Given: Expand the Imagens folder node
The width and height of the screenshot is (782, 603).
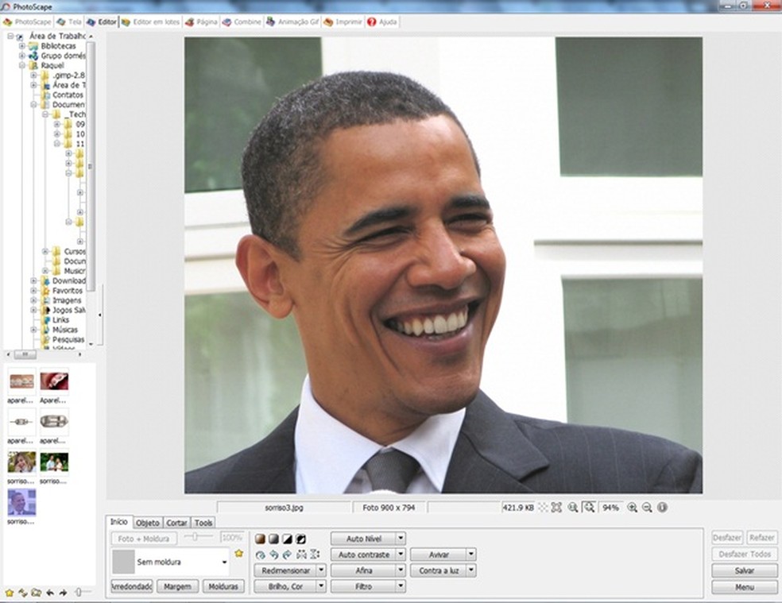Looking at the screenshot, I should pyautogui.click(x=33, y=300).
